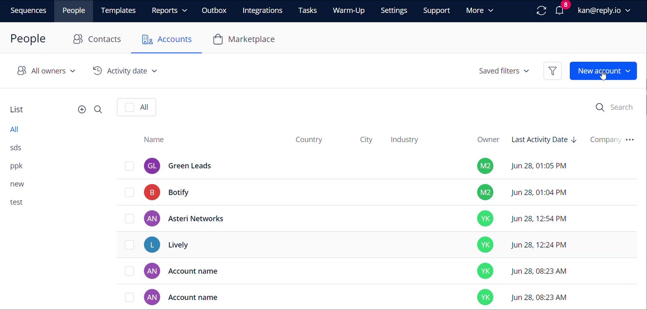Open Support in the top menu
The height and width of the screenshot is (310, 647).
click(x=437, y=11)
